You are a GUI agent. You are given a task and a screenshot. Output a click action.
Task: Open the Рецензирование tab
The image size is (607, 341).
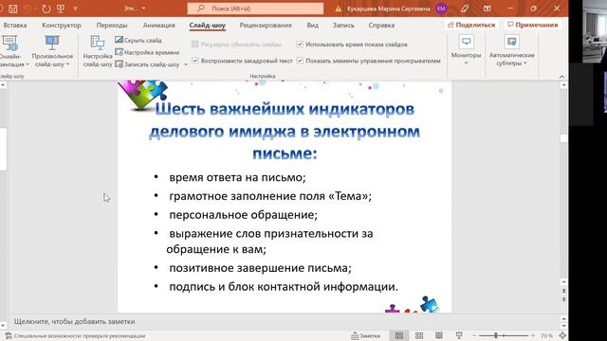[266, 26]
